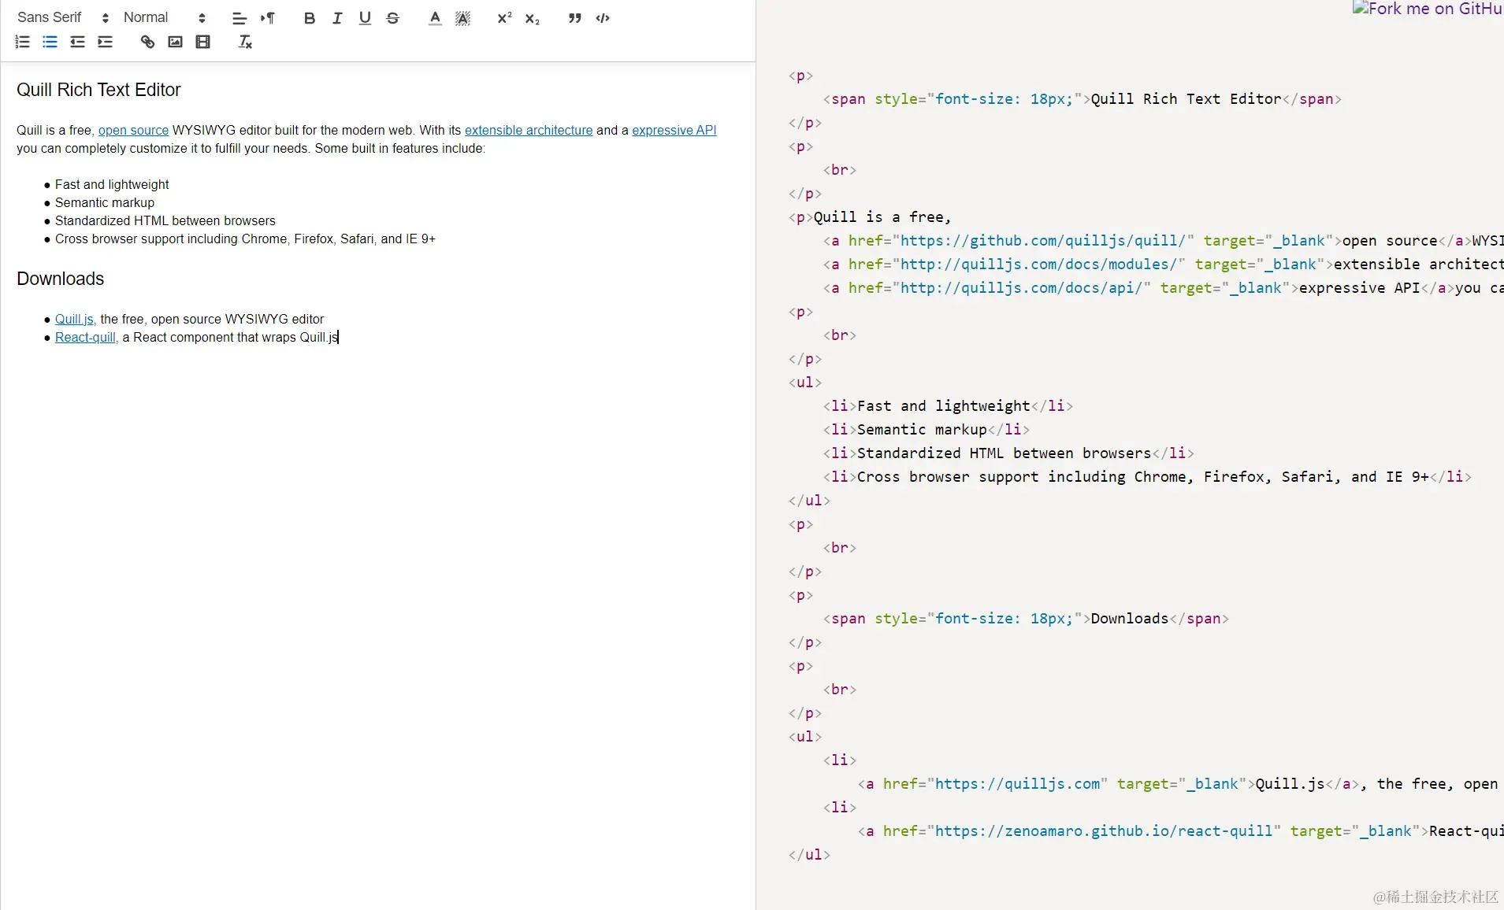Apply ordered numbered list
The width and height of the screenshot is (1504, 910).
22,42
